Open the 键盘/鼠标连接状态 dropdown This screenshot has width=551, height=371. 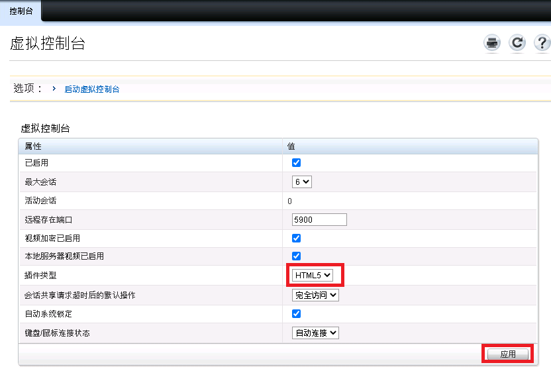coord(315,333)
